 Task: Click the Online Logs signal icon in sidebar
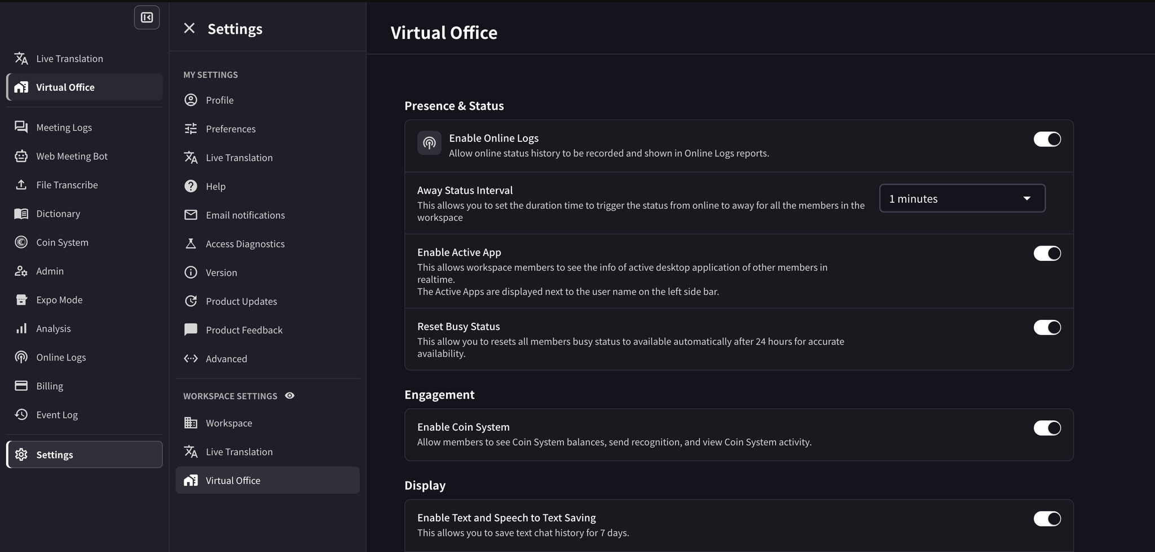click(21, 357)
